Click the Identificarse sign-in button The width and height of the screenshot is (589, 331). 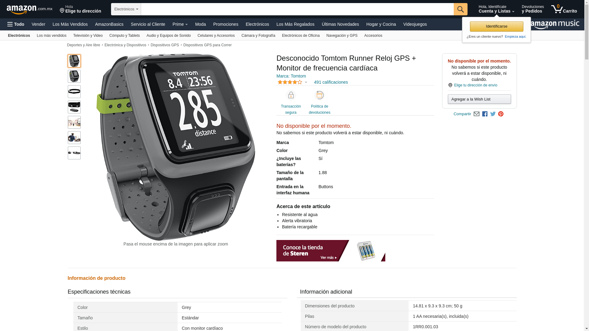point(496,26)
